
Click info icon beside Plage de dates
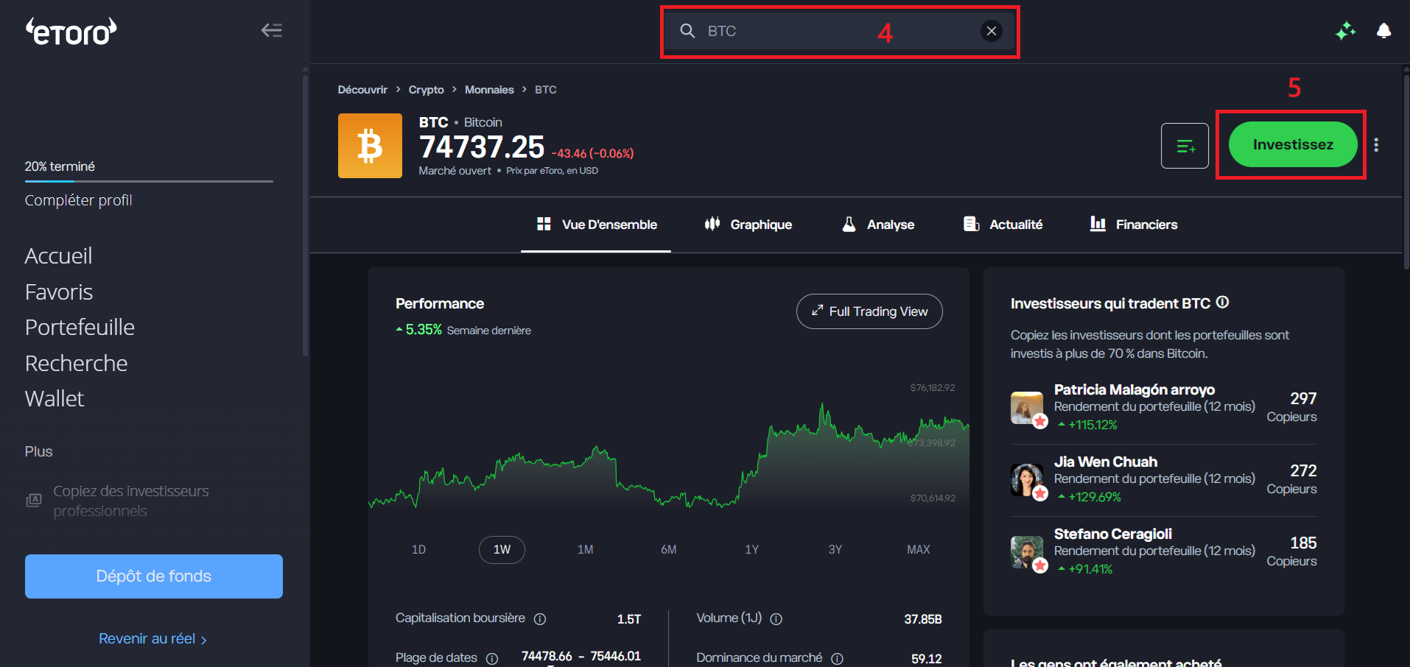click(492, 659)
